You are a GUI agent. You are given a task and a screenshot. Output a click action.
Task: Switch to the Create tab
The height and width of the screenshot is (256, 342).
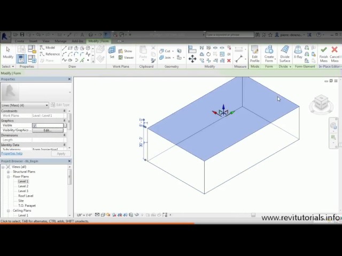pyautogui.click(x=19, y=41)
